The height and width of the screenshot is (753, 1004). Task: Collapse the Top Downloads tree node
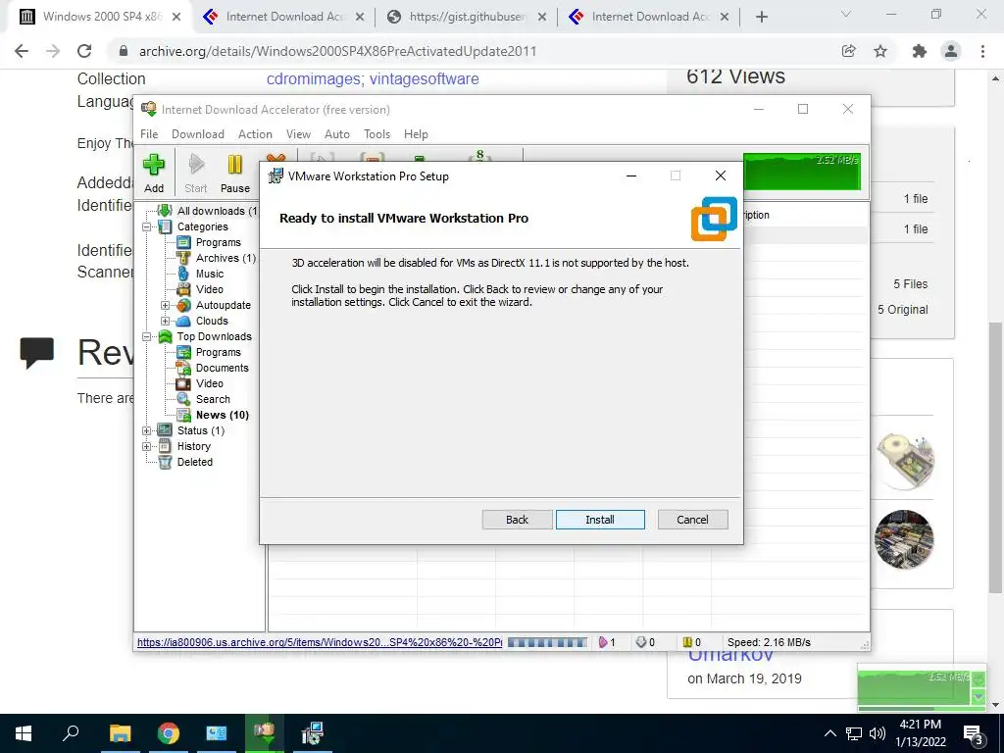point(147,336)
